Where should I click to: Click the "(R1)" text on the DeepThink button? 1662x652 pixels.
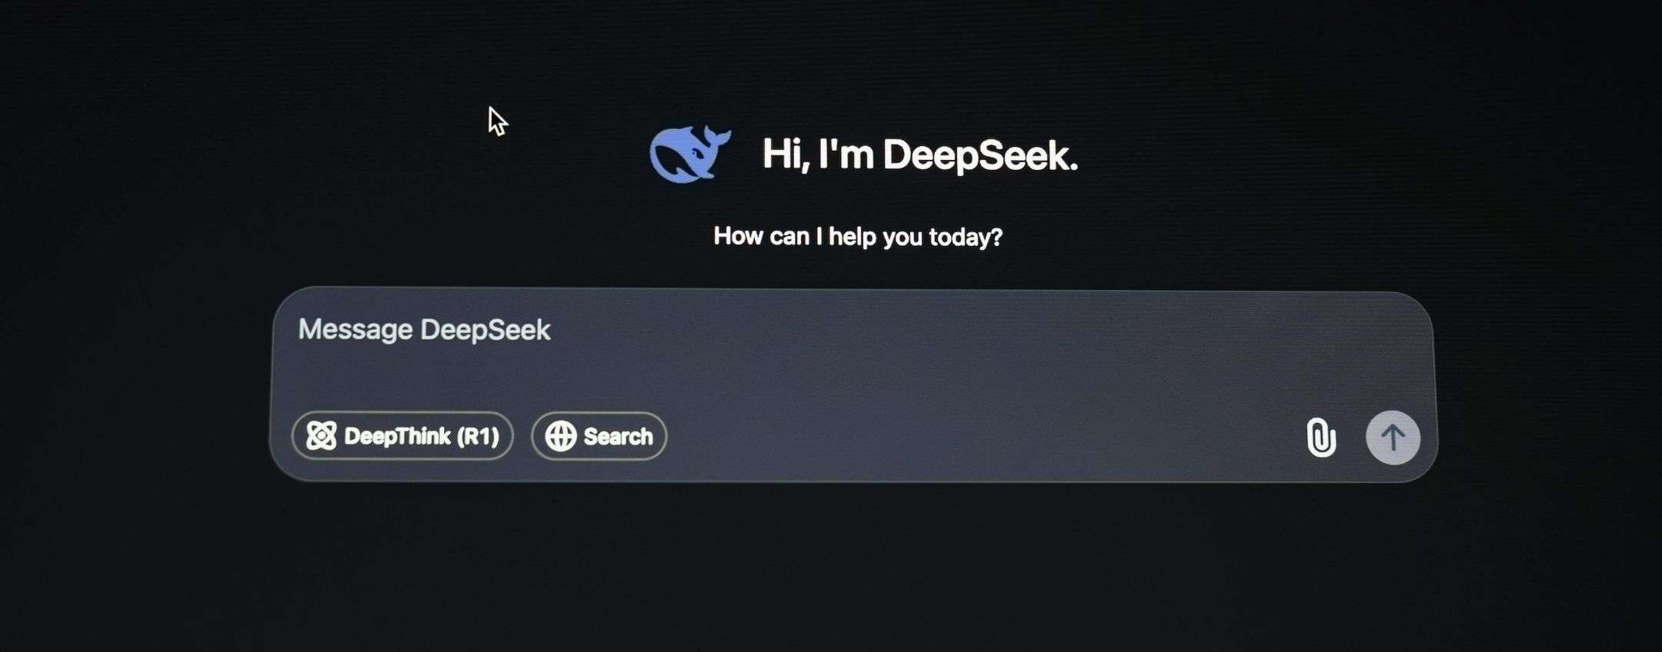(478, 436)
